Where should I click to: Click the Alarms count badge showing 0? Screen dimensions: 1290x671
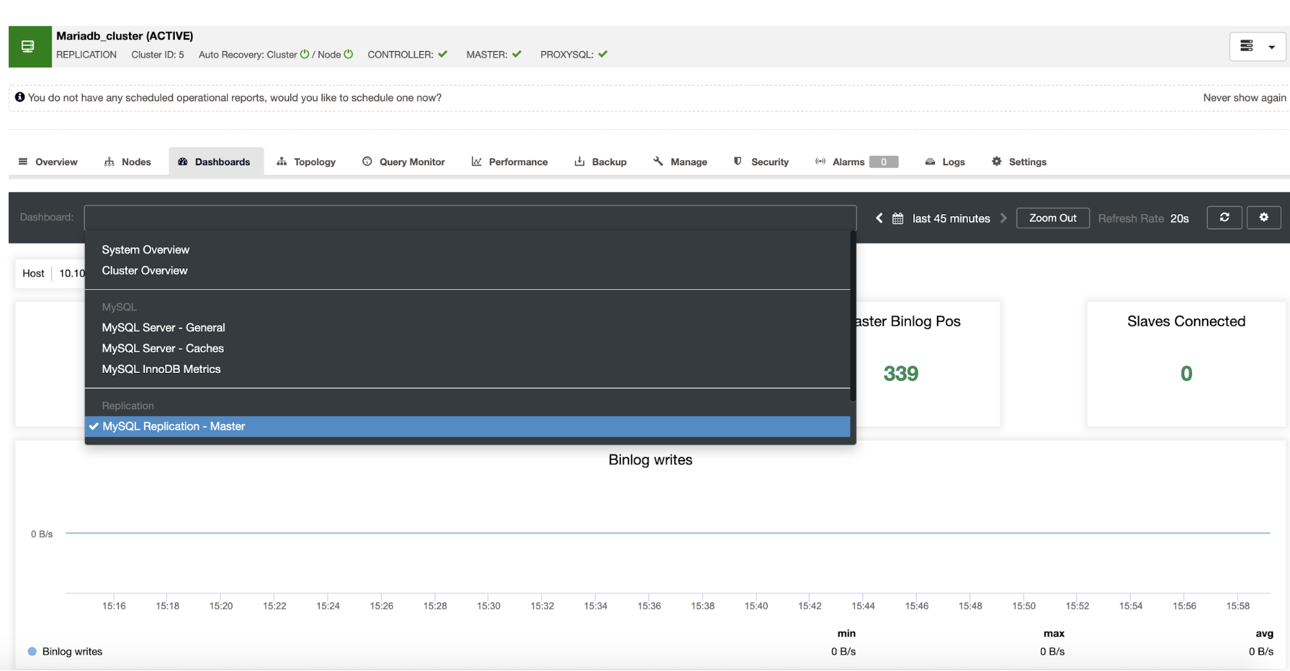tap(883, 162)
